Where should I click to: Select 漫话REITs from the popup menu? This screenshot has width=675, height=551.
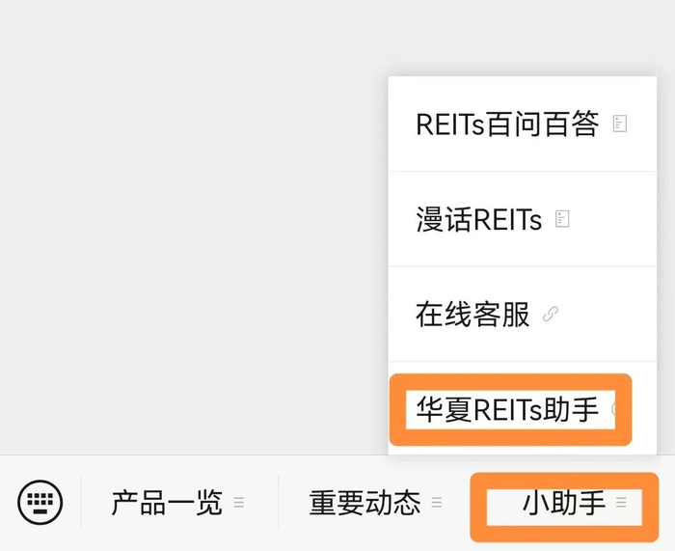point(478,219)
